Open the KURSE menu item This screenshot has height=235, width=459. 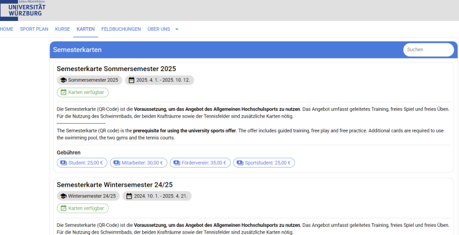[62, 29]
